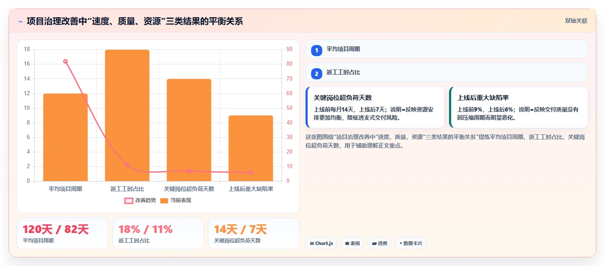
Task: Open list item 返工工时占比
Action: tap(447, 73)
